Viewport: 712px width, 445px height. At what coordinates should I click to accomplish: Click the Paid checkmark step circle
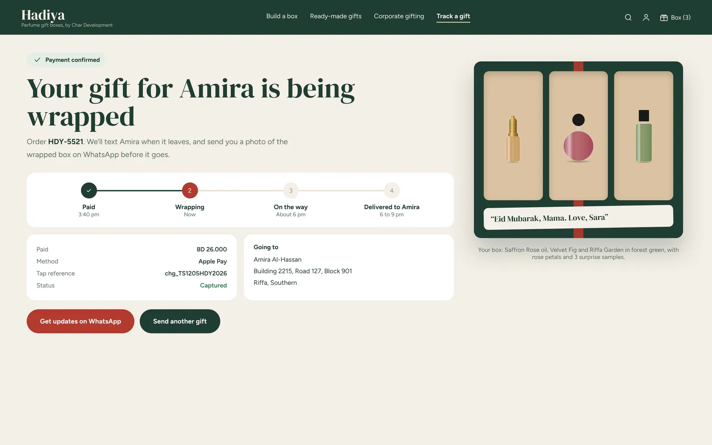[89, 190]
